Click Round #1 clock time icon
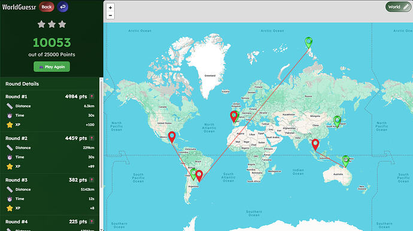This screenshot has width=413, height=231. (10, 115)
